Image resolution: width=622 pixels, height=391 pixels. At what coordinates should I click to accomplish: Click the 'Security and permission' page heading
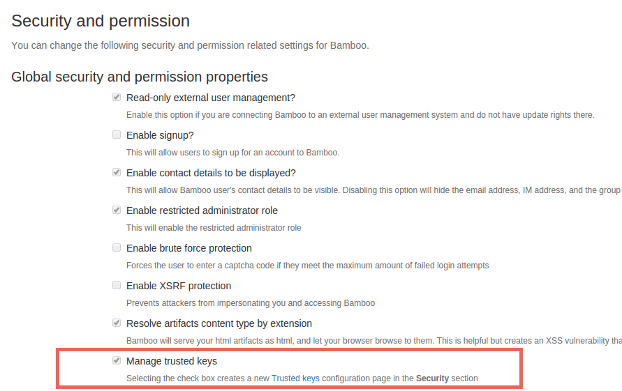click(x=101, y=21)
